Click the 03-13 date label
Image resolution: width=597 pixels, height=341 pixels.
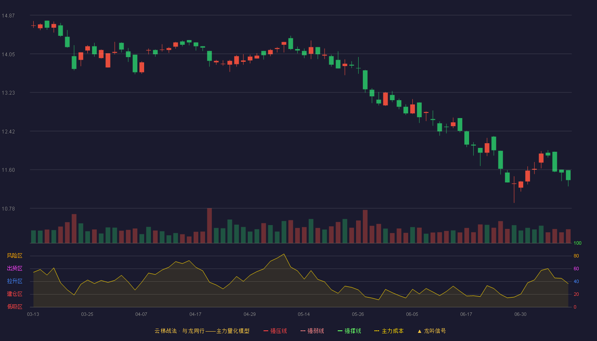33,314
